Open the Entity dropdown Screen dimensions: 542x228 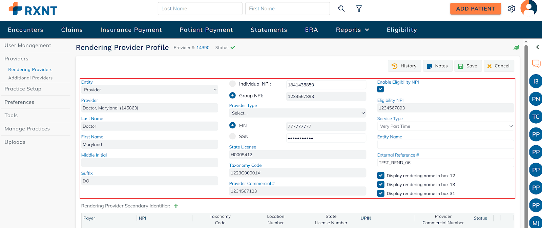(149, 90)
